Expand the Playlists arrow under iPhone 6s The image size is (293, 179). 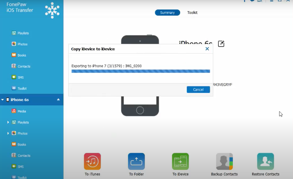pos(8,122)
